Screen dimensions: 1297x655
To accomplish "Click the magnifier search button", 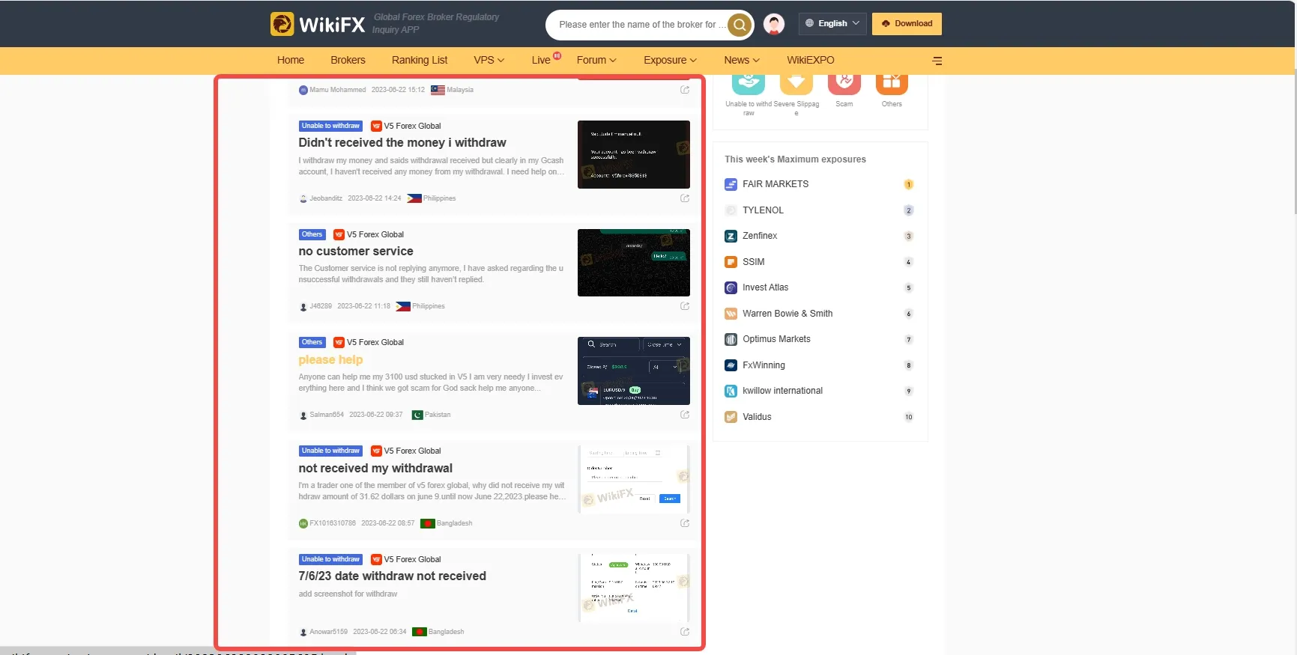I will click(x=740, y=25).
